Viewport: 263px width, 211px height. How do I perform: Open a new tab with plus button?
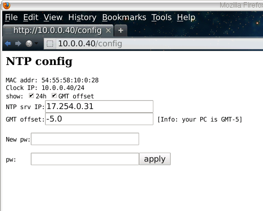point(121,30)
